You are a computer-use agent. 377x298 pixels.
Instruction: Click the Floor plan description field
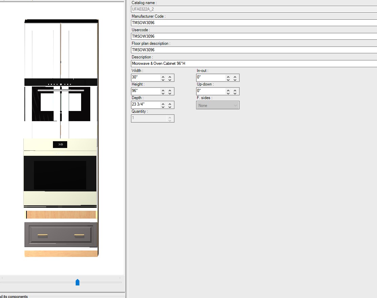(x=254, y=50)
